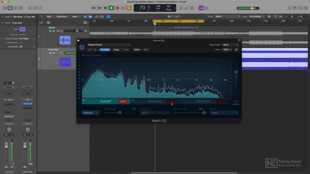Click the Compare button
The image size is (310, 174).
click(x=105, y=50)
